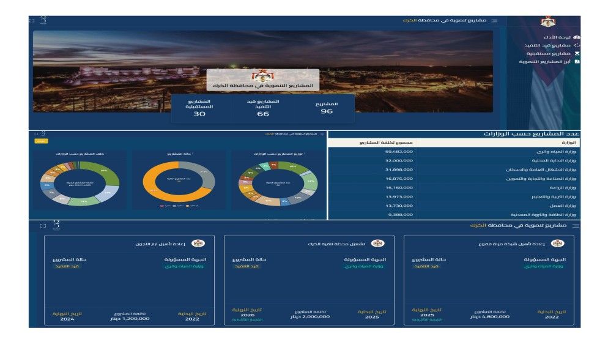Click cost 4,800,000 دينار on مياه مفوع card
This screenshot has height=342, width=608.
(x=490, y=317)
